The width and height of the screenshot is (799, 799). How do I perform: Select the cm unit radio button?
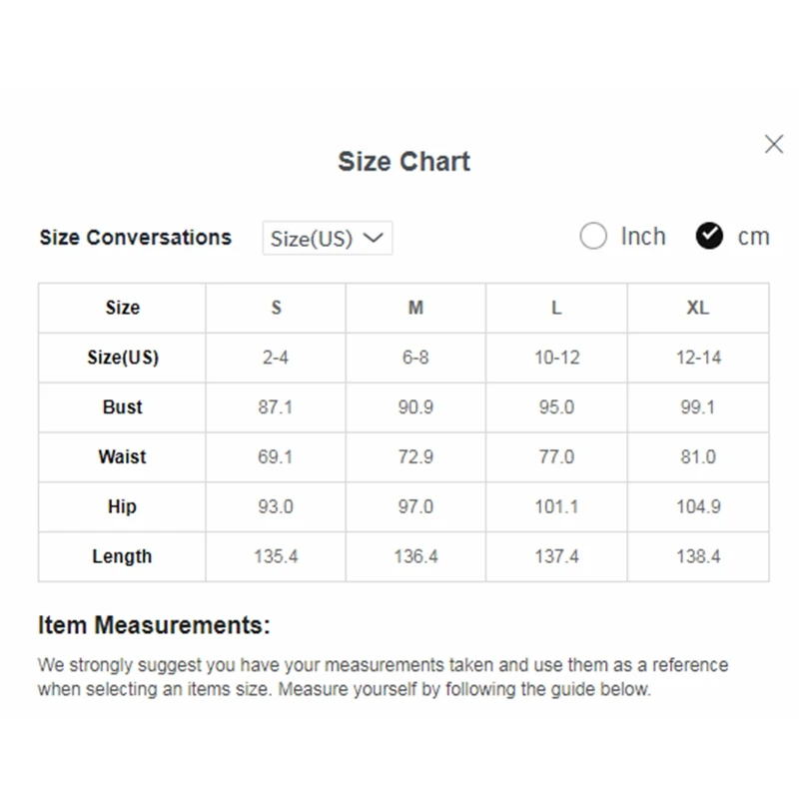[x=709, y=237]
